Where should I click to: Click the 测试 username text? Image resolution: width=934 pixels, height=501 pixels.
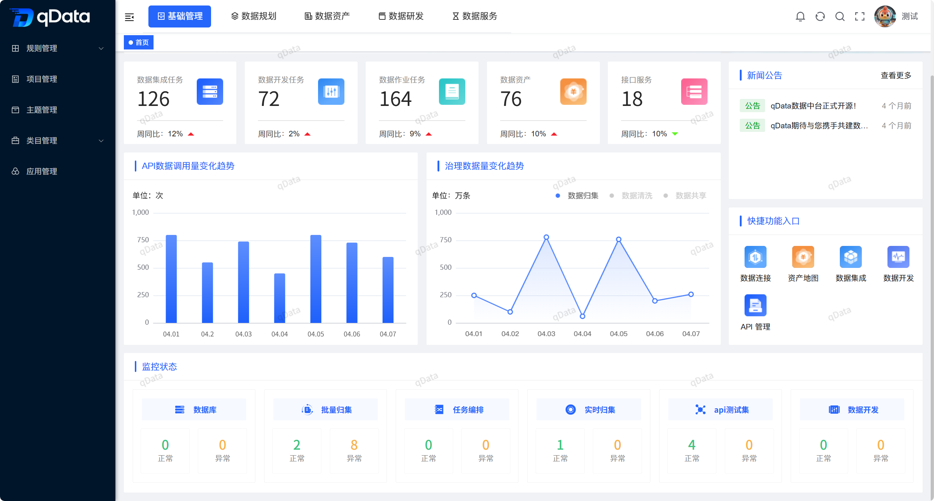(x=909, y=16)
